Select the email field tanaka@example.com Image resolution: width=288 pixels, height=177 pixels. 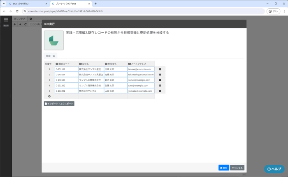tap(141, 69)
